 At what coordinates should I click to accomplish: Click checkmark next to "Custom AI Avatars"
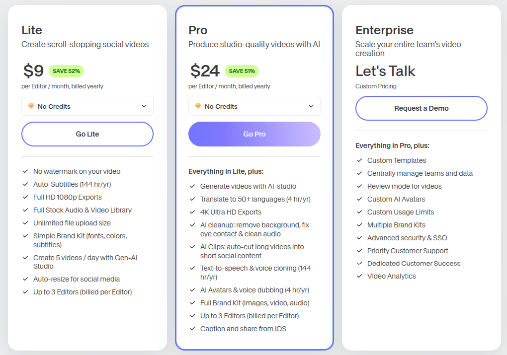(x=359, y=199)
